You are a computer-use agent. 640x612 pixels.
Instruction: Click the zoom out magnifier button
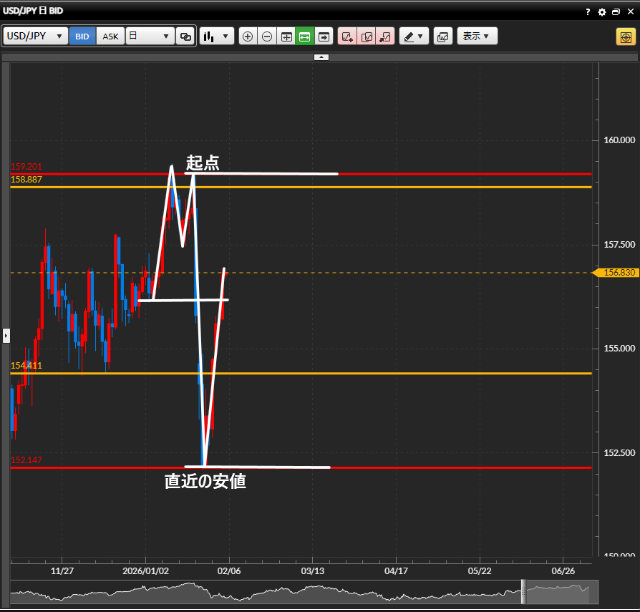click(x=267, y=37)
